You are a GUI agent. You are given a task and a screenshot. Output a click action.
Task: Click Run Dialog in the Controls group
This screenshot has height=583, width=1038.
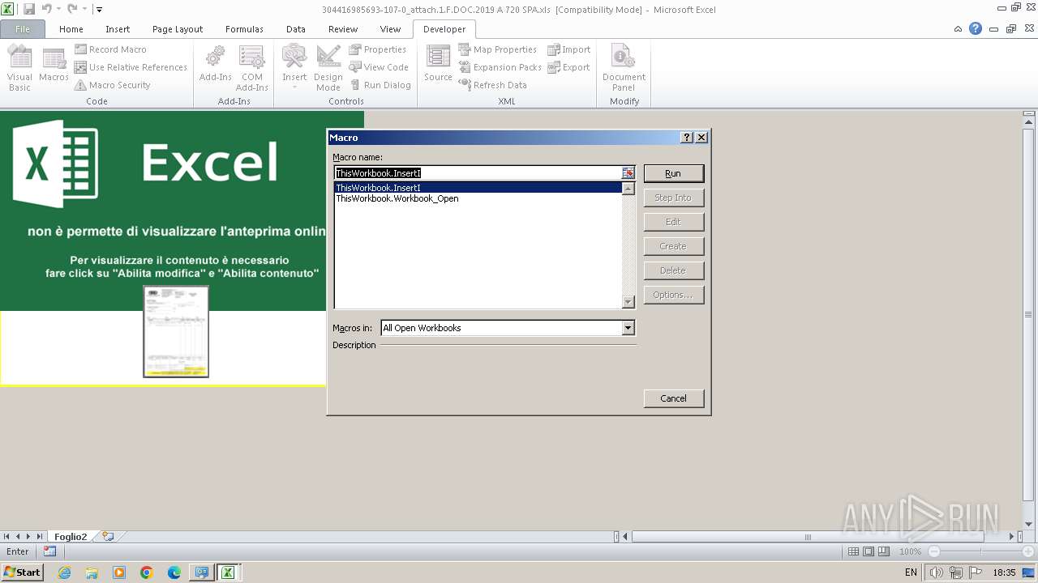point(380,85)
